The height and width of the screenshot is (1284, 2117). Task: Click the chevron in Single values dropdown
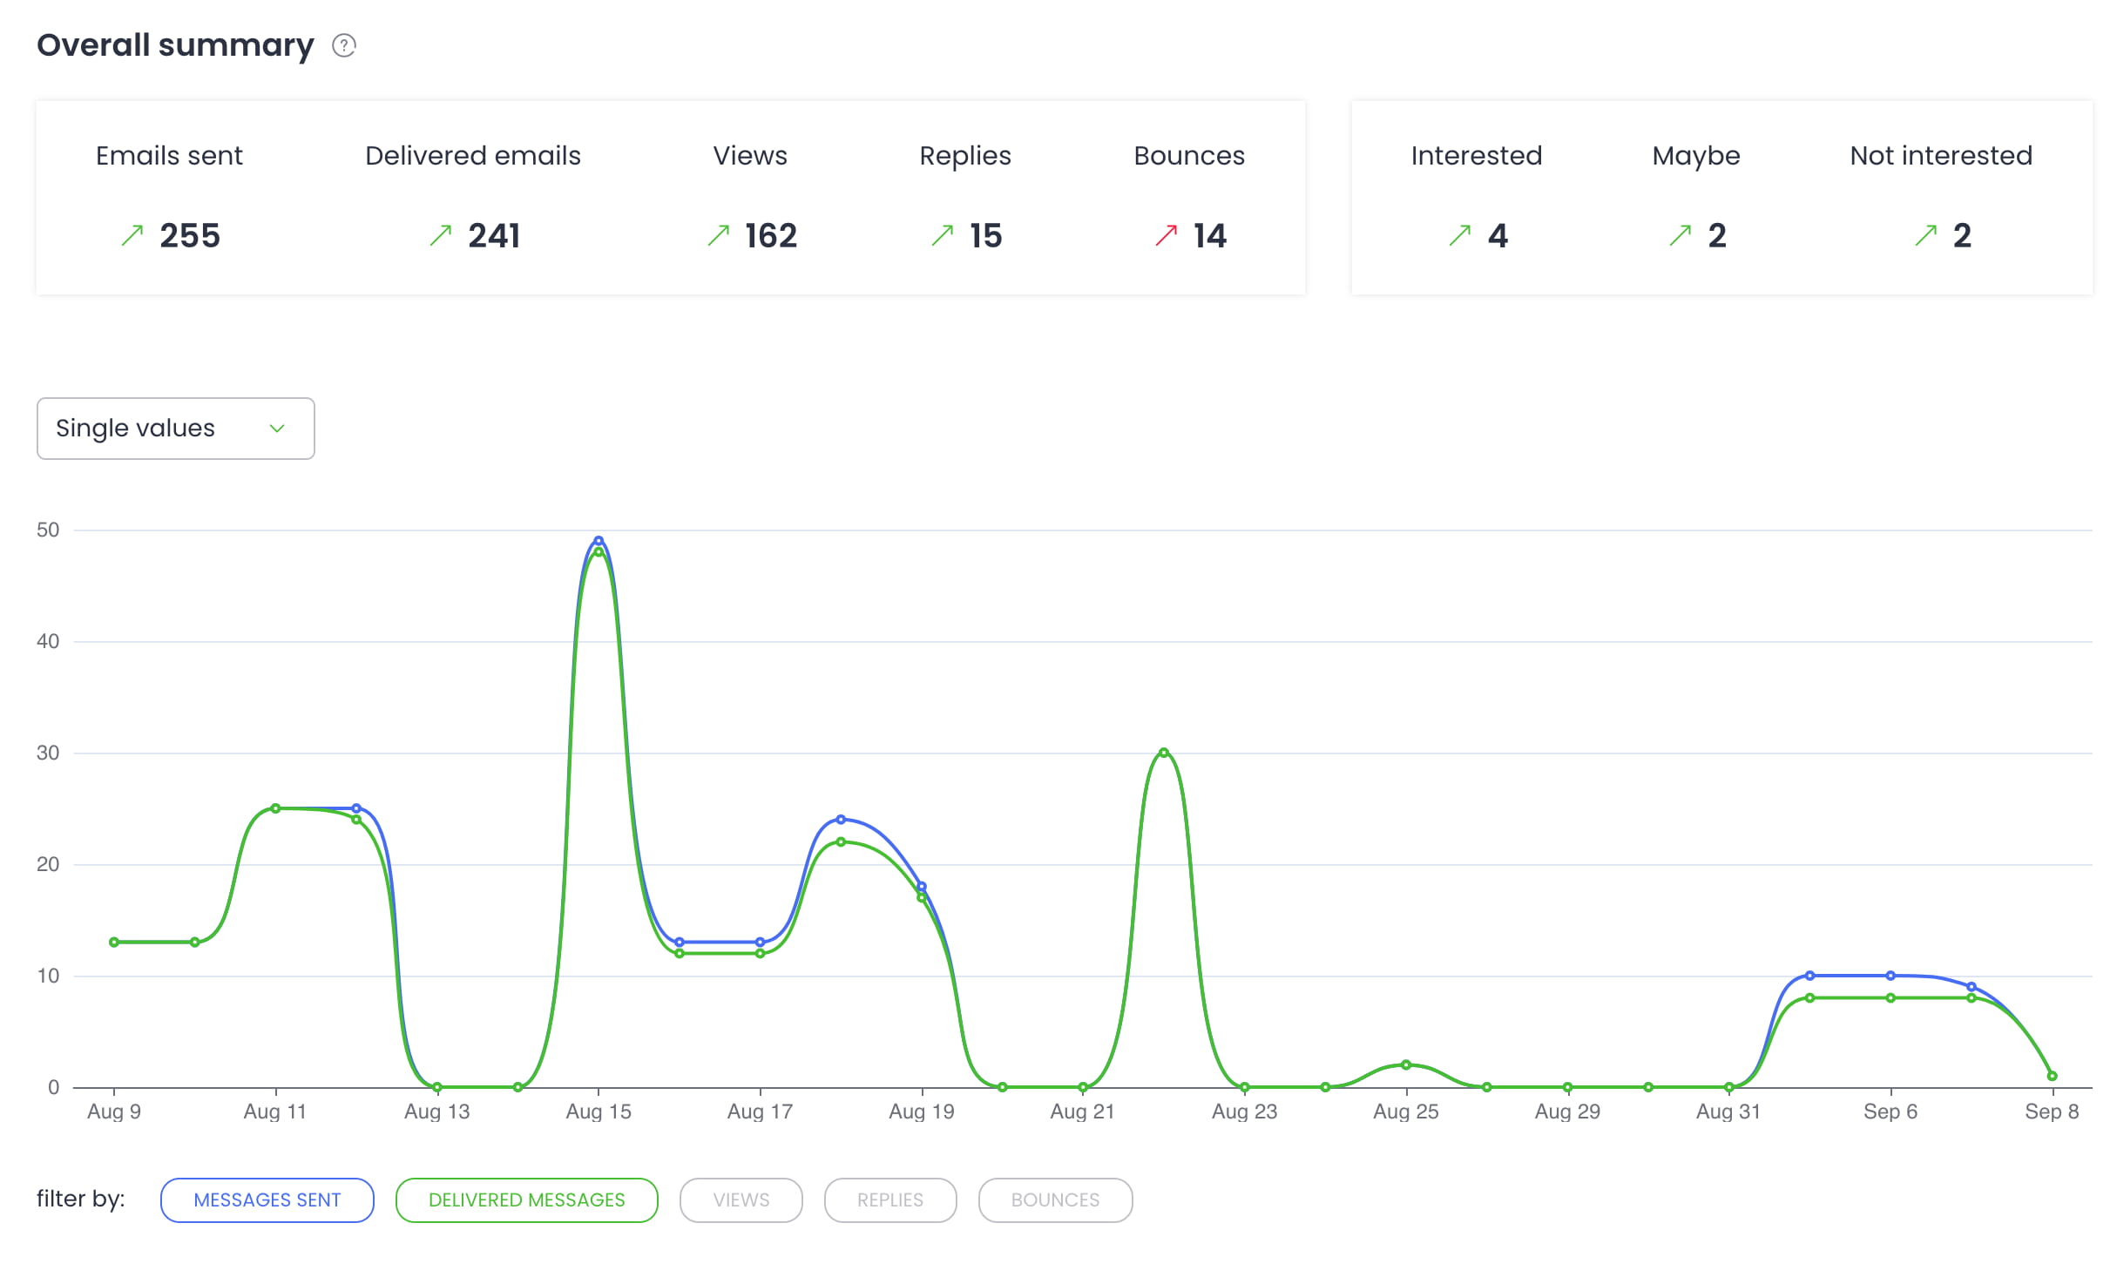tap(277, 429)
